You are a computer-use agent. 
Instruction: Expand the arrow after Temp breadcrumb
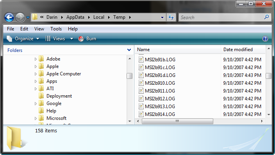point(130,17)
